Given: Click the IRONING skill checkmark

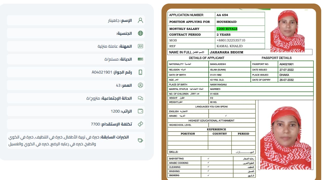Looking at the screenshot, I should 208,175.
